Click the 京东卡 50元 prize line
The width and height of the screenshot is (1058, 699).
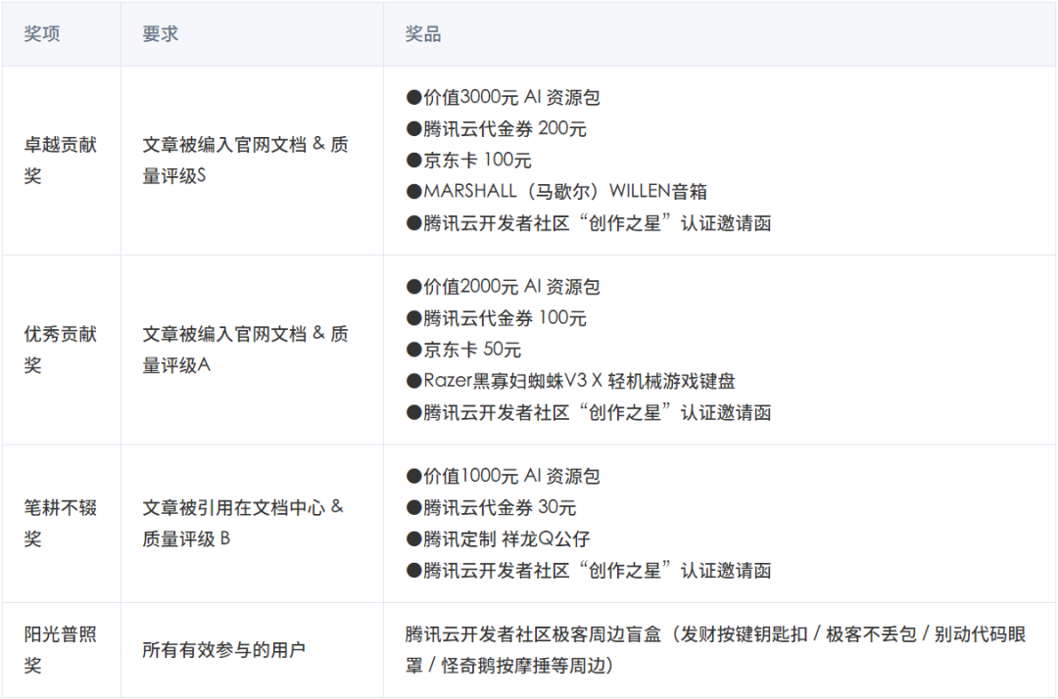click(x=463, y=349)
